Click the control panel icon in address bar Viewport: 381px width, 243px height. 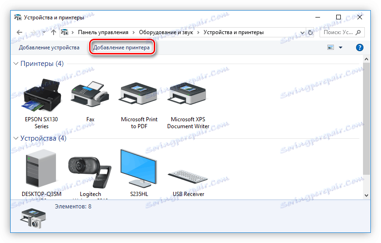[x=64, y=32]
